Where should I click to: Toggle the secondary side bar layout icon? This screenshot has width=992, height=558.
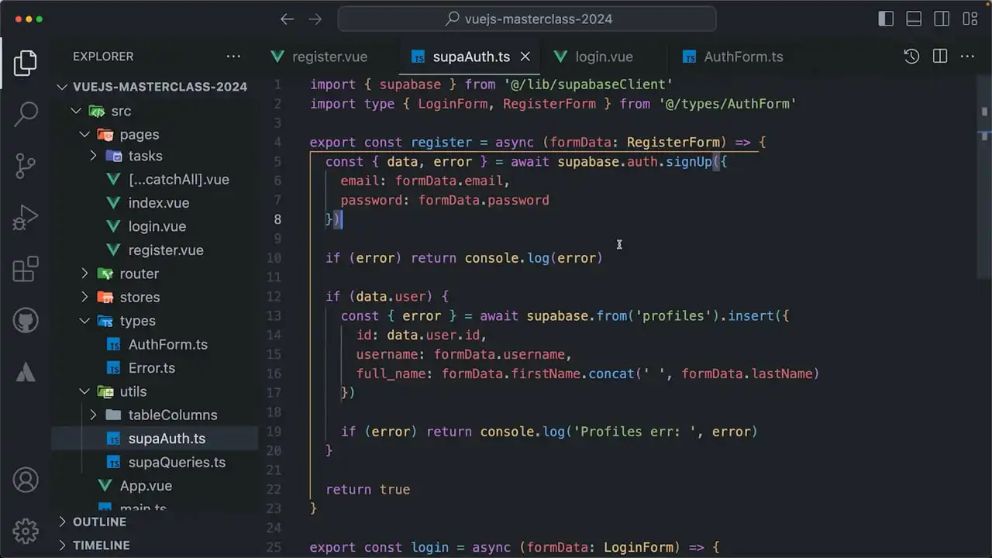[942, 19]
